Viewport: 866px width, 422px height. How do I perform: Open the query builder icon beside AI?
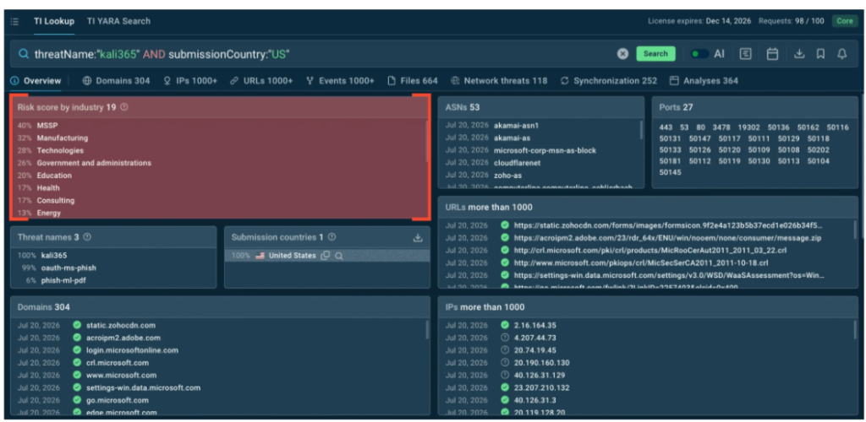(x=746, y=54)
